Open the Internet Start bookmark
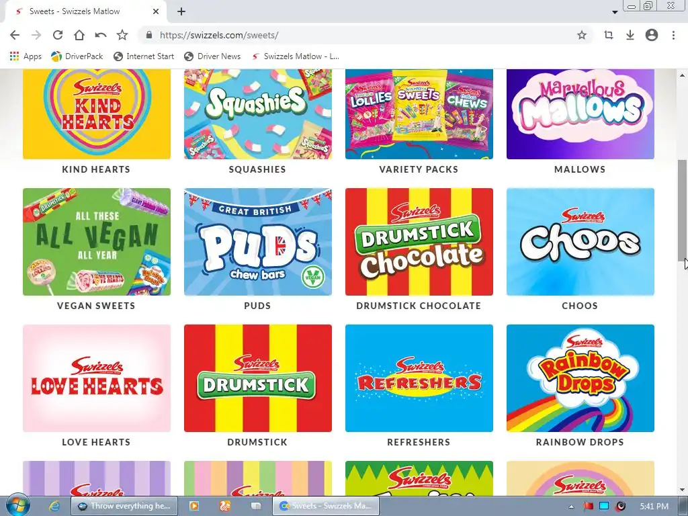This screenshot has height=516, width=688. click(144, 56)
